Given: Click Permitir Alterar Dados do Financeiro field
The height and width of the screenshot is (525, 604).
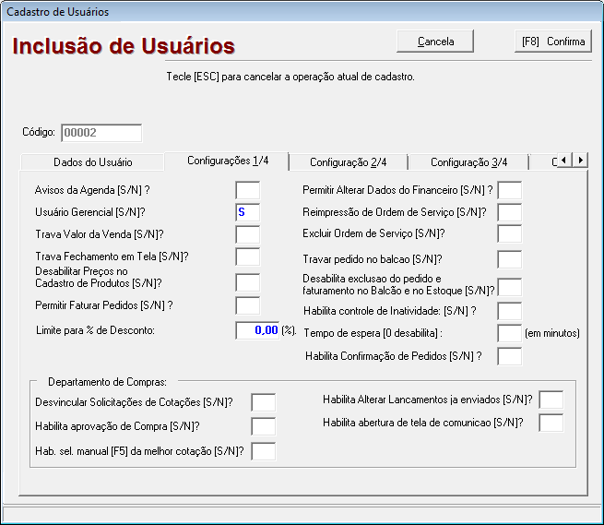Looking at the screenshot, I should pyautogui.click(x=509, y=191).
